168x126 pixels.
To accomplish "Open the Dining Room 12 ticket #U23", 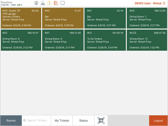I will 147,40.
